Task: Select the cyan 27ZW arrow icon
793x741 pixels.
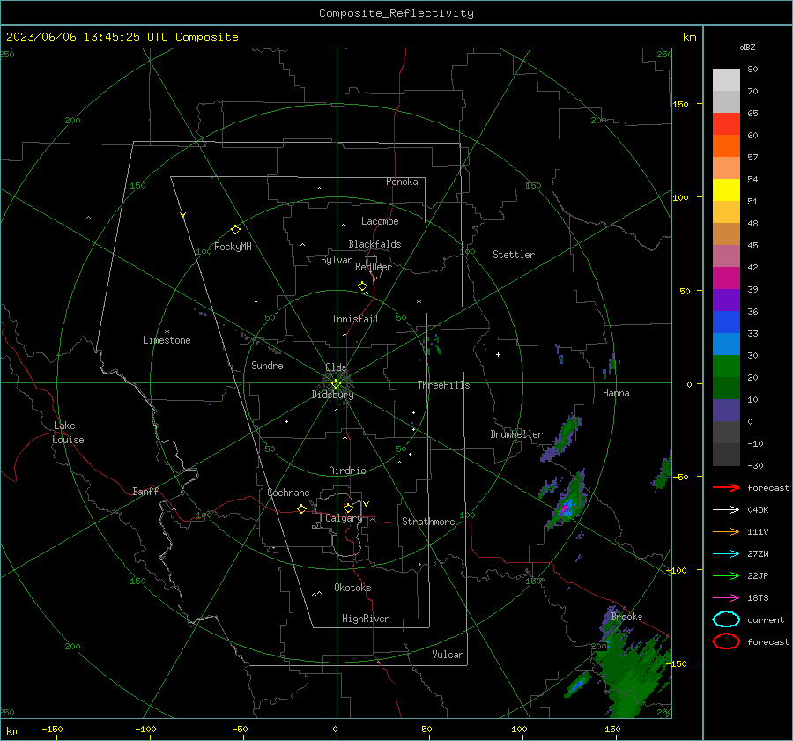Action: [x=726, y=554]
